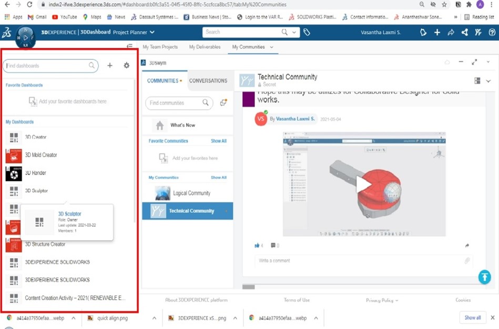This screenshot has height=329, width=499.
Task: Share the post with arrow icon
Action: [467, 245]
